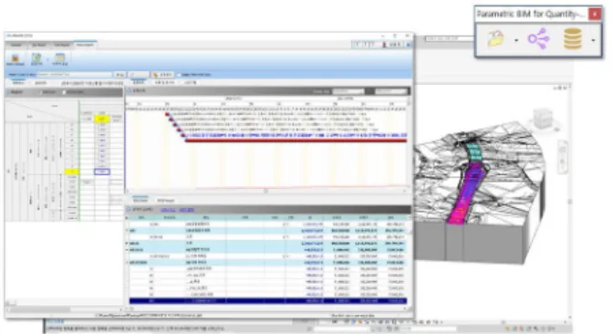Click the green document icon in the ribbon
Screen dimensions: 612x334
36,58
